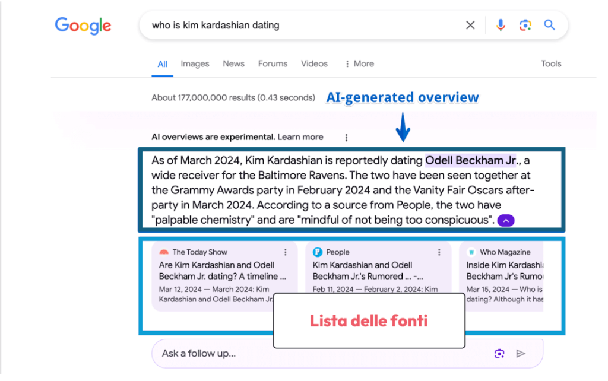608x381 pixels.
Task: Attach image via follow-up camera icon
Action: [x=499, y=354]
